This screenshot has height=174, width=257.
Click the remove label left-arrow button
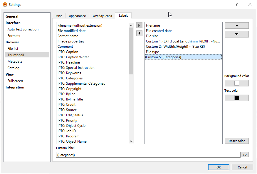click(x=140, y=33)
